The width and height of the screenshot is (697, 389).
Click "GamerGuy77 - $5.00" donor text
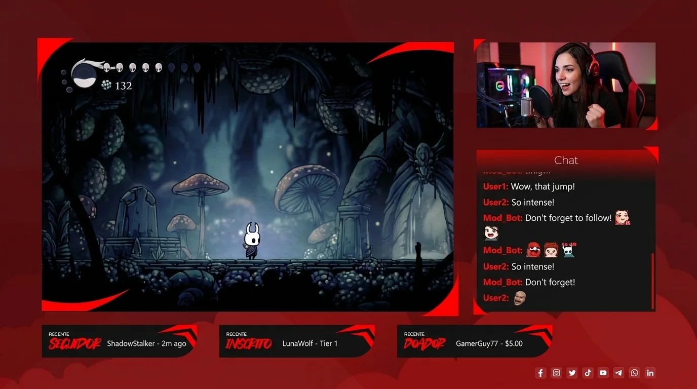point(489,343)
